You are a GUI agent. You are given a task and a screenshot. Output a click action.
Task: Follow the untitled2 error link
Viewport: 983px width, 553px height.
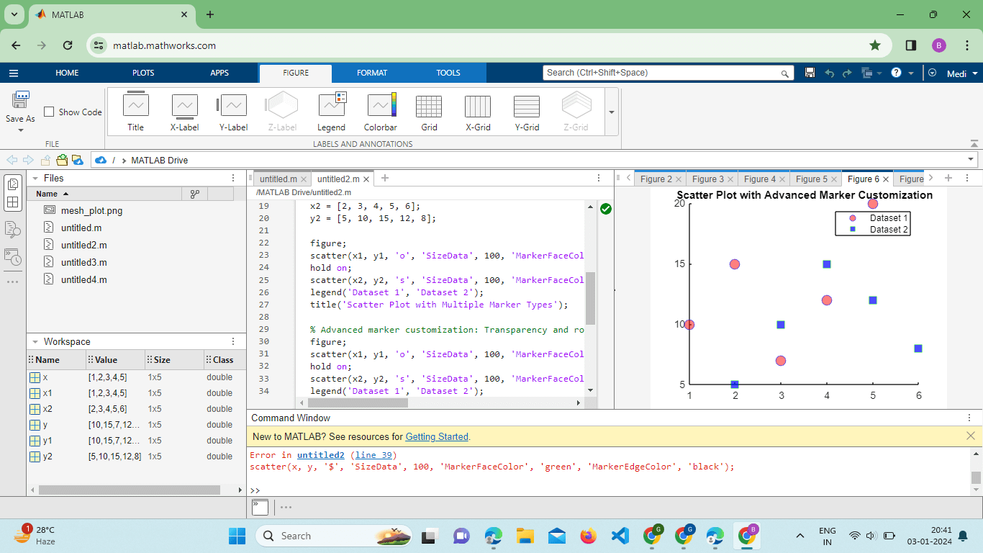321,455
